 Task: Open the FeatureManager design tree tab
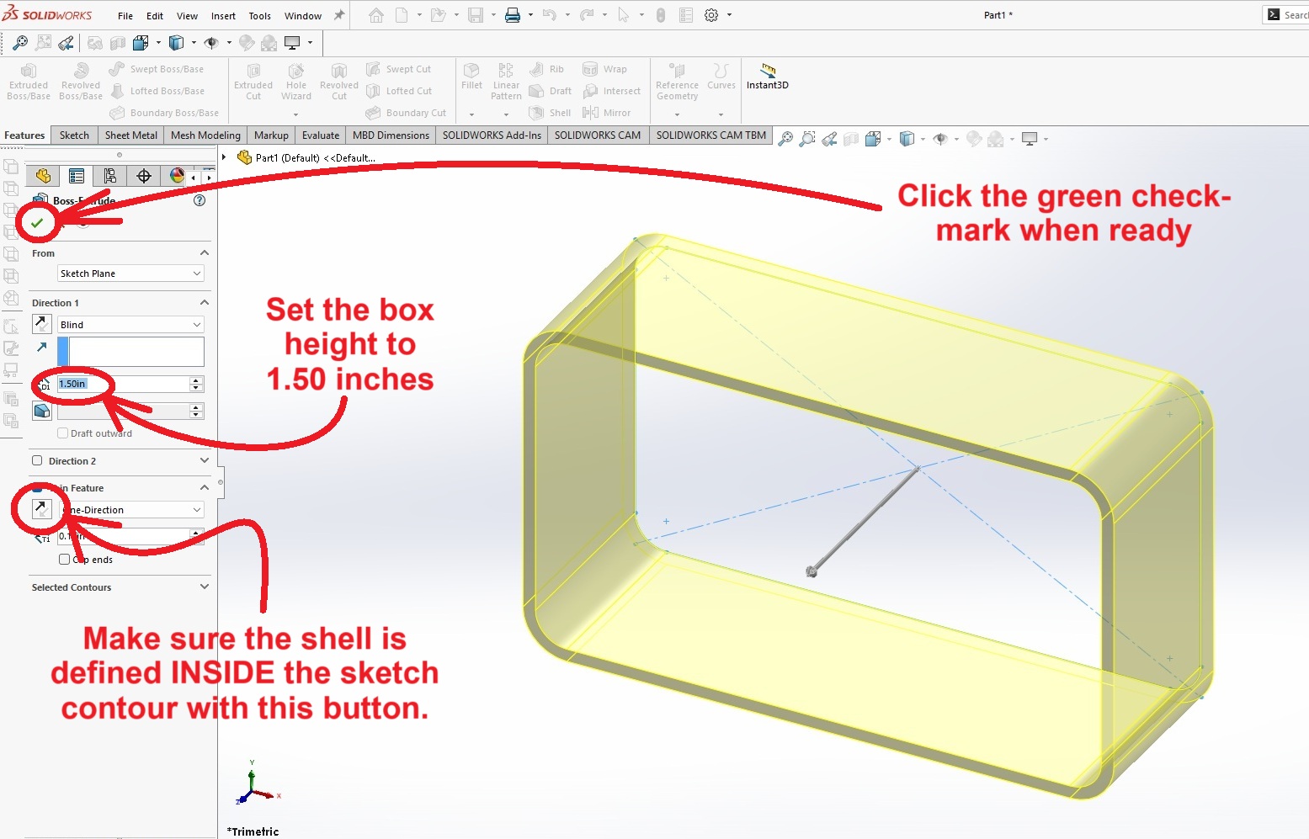tap(43, 176)
